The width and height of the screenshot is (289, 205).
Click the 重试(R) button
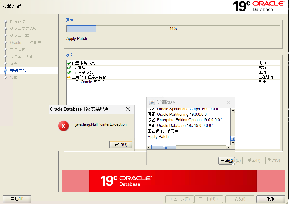tap(254, 160)
